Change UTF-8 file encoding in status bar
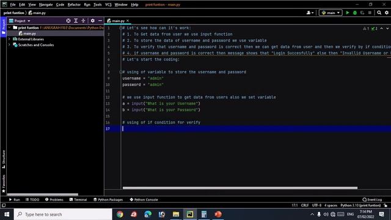The image size is (391, 220). pyautogui.click(x=316, y=205)
